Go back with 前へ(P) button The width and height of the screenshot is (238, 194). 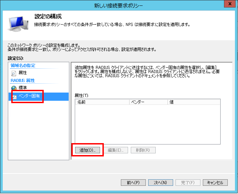133,182
